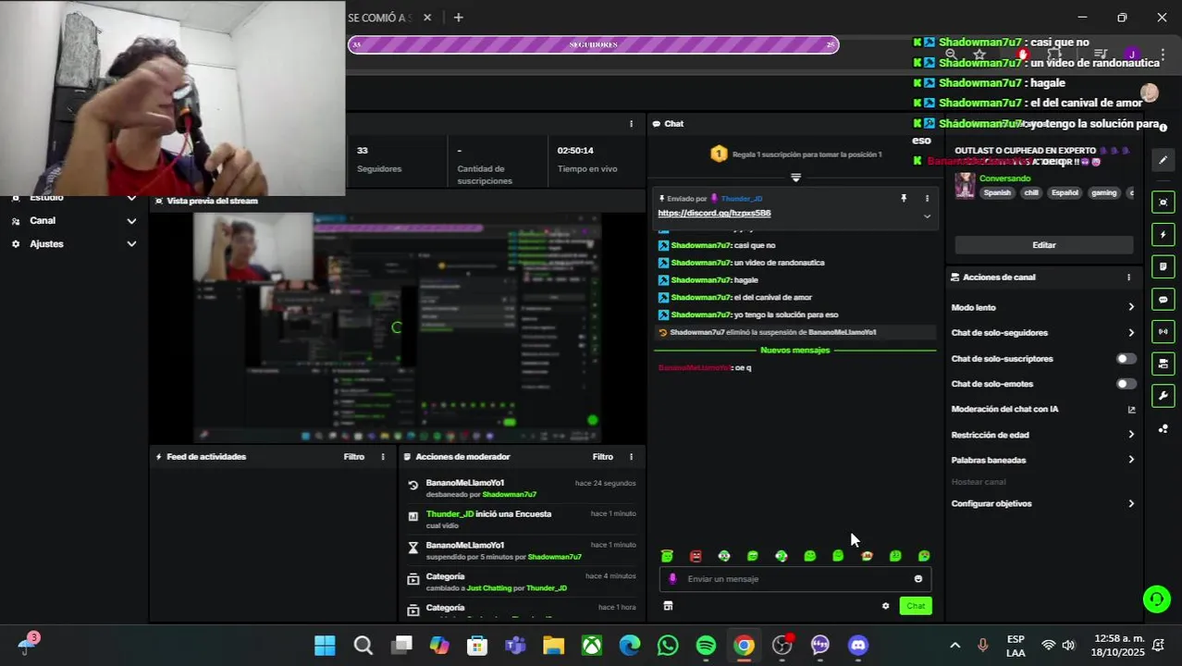The height and width of the screenshot is (666, 1182).
Task: Open chat settings gear icon
Action: point(885,606)
